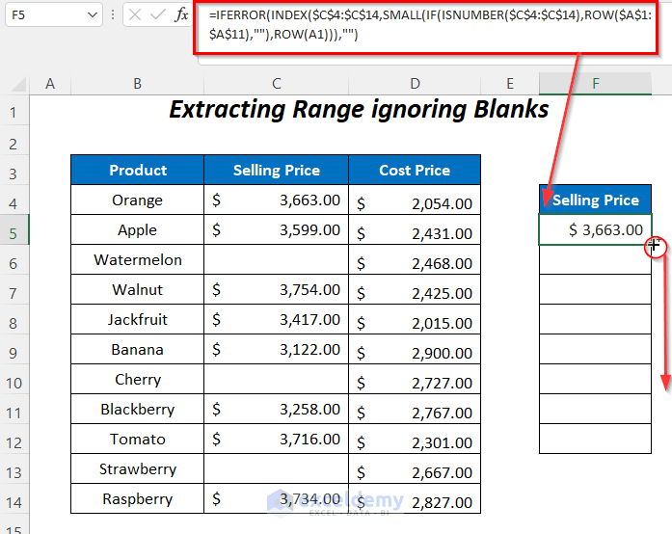Click the 'Jackfruit' product cell
Screen dimensions: 672x534
point(137,320)
